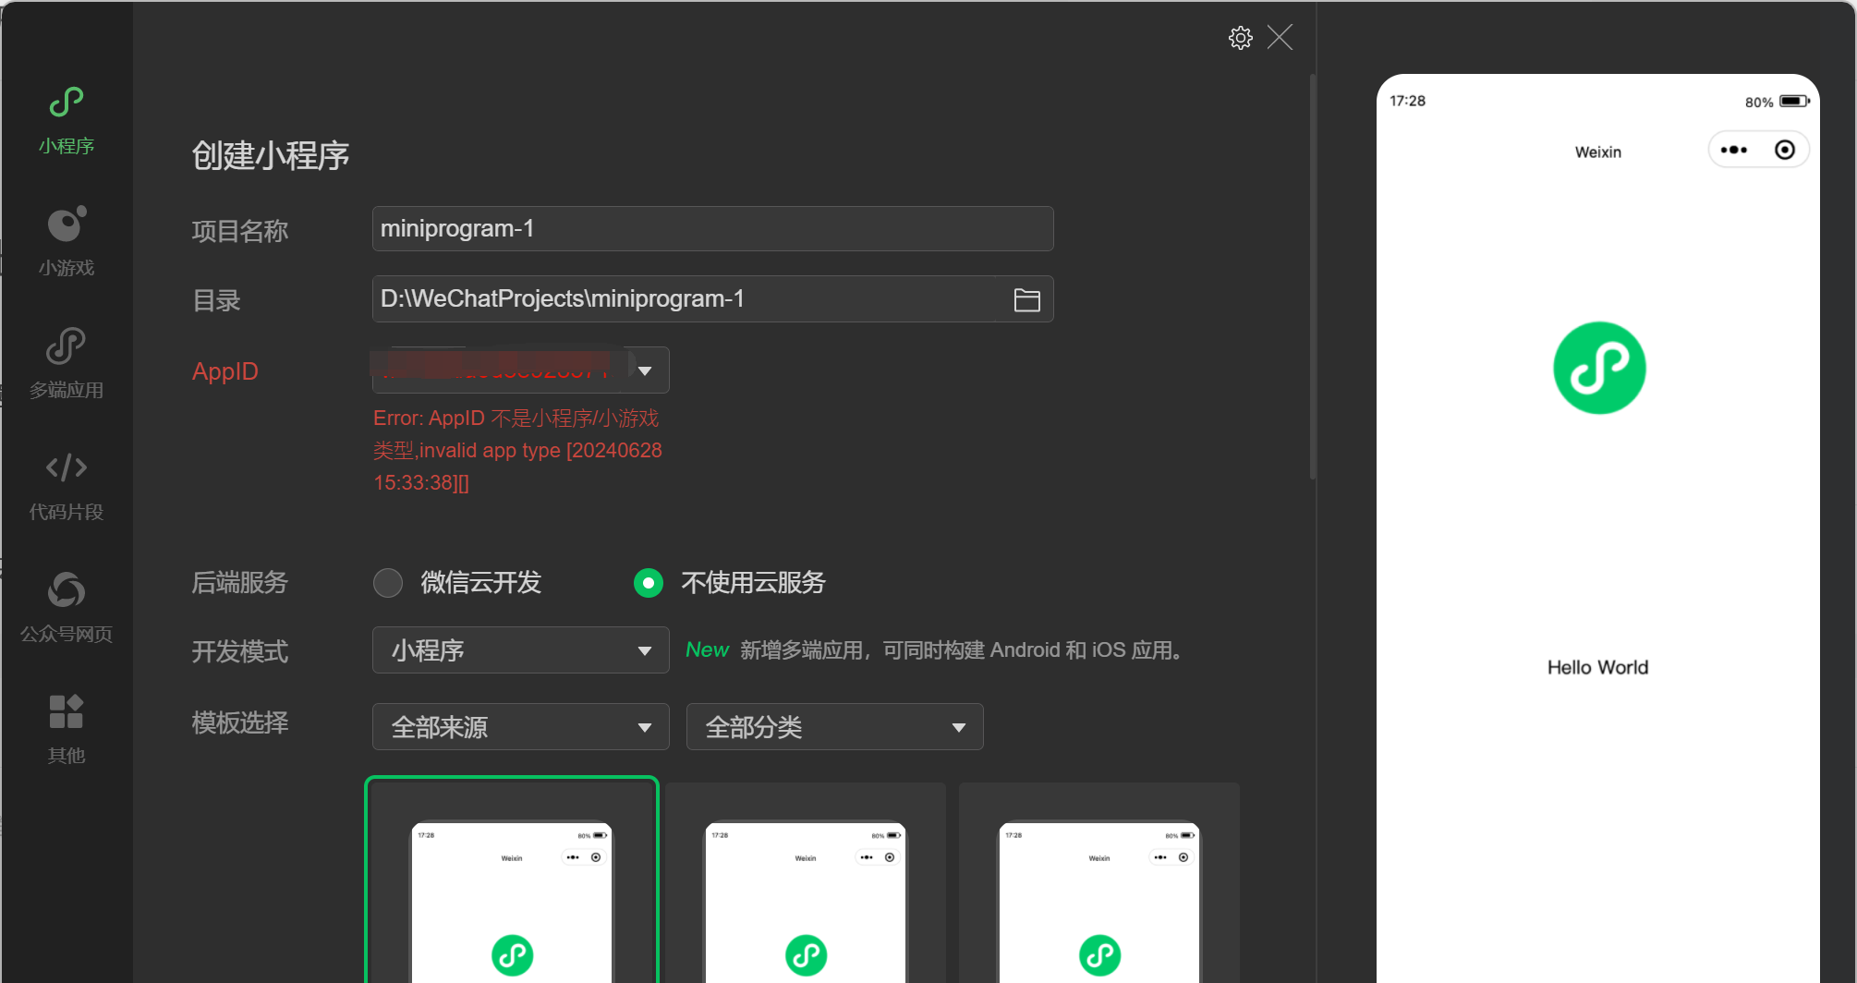Open settings via the gear icon
The image size is (1857, 983).
(x=1240, y=38)
